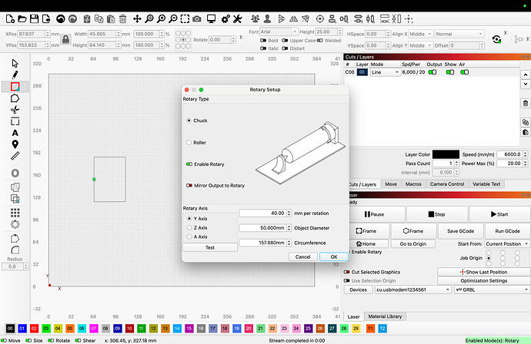Open Line mode dropdown for layer C00

[x=386, y=72]
